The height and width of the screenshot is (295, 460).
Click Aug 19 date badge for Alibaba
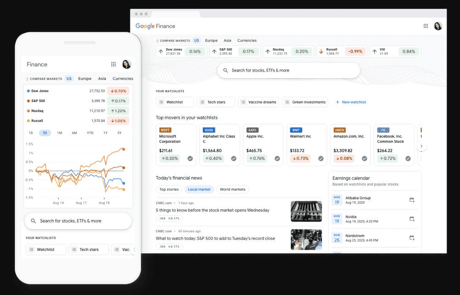(337, 200)
